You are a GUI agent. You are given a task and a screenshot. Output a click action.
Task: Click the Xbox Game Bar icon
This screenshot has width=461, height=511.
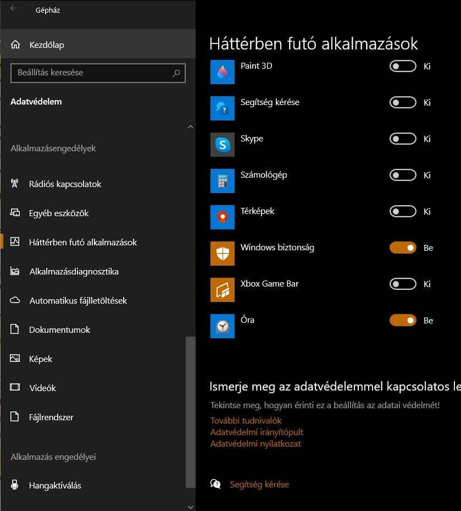tap(223, 290)
